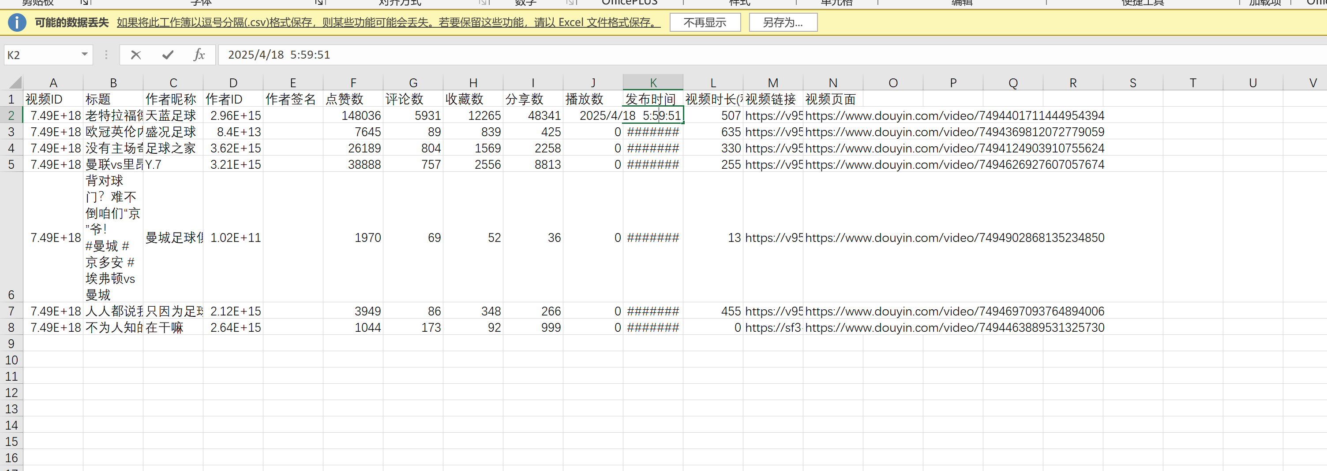Image resolution: width=1327 pixels, height=471 pixels.
Task: Click the douyin URL ending 7494463889531325730
Action: pos(955,327)
